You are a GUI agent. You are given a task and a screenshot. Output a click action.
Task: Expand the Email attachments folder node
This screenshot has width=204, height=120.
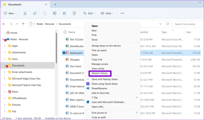(x=5, y=72)
